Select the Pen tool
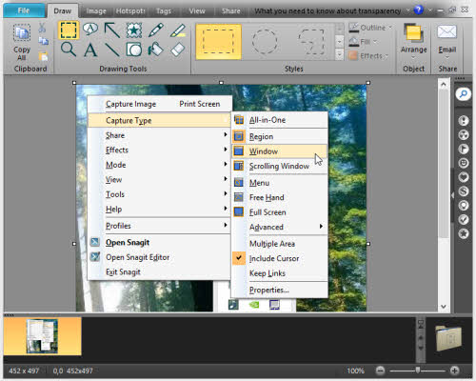476x381 pixels. click(x=155, y=30)
